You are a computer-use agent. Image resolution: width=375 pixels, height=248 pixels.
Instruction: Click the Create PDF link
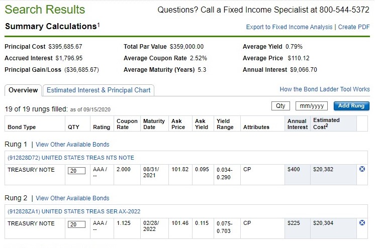353,27
